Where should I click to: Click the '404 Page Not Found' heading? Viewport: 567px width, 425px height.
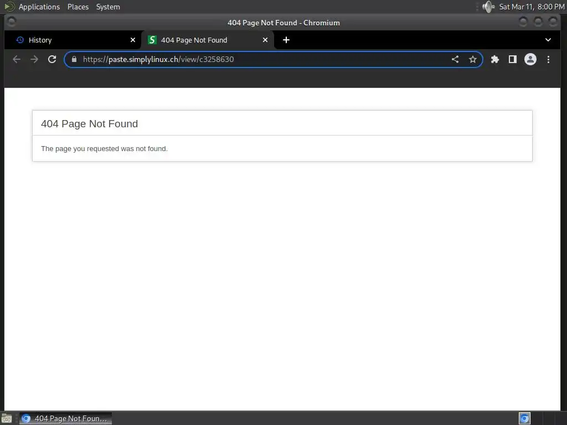click(x=89, y=123)
